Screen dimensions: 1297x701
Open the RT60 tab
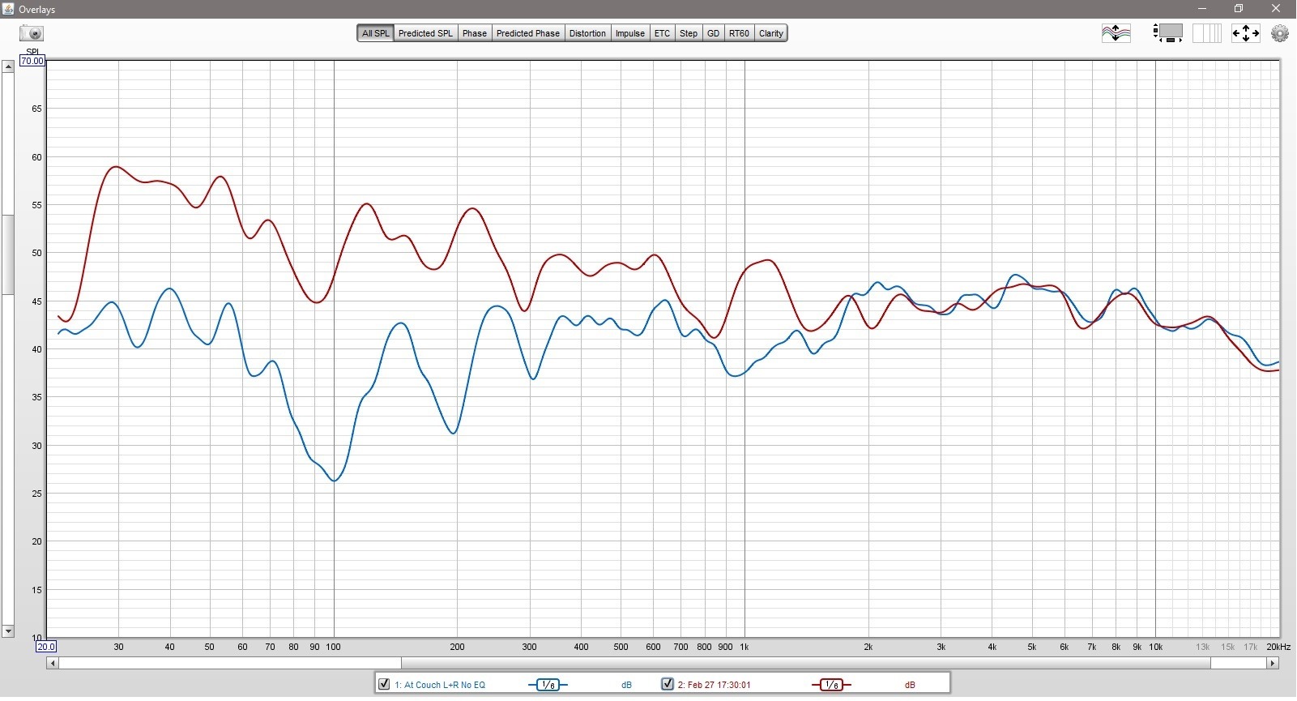pos(739,33)
